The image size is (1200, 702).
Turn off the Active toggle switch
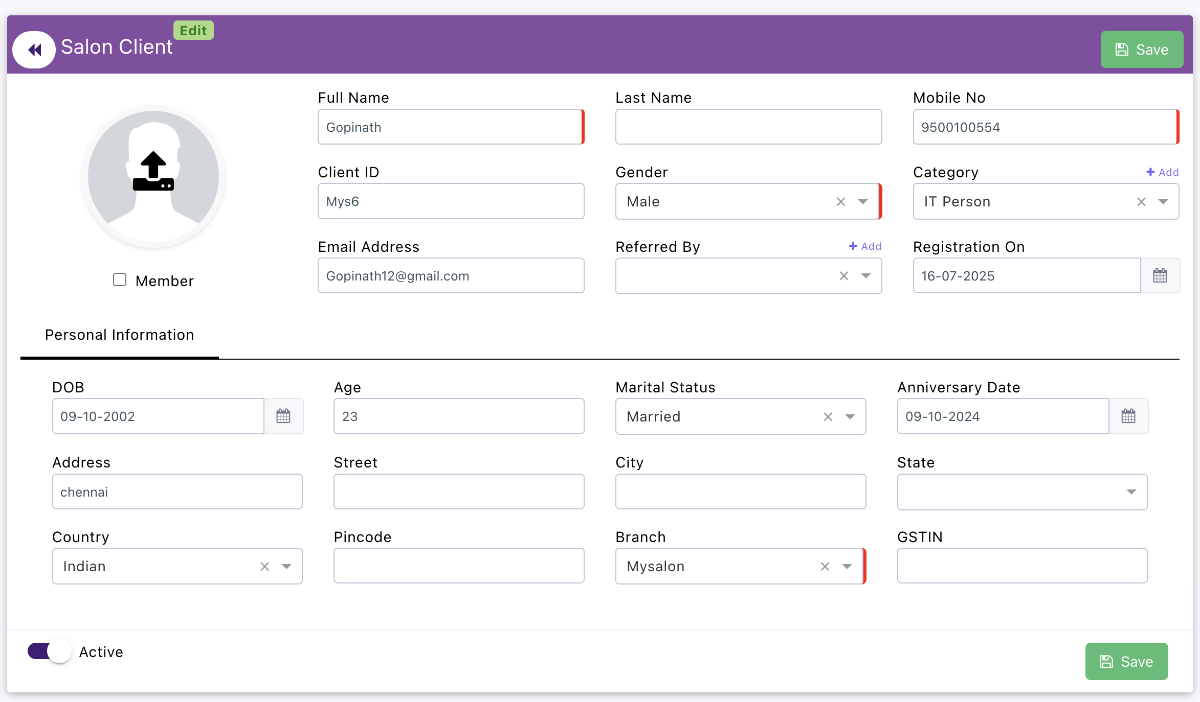pyautogui.click(x=50, y=651)
